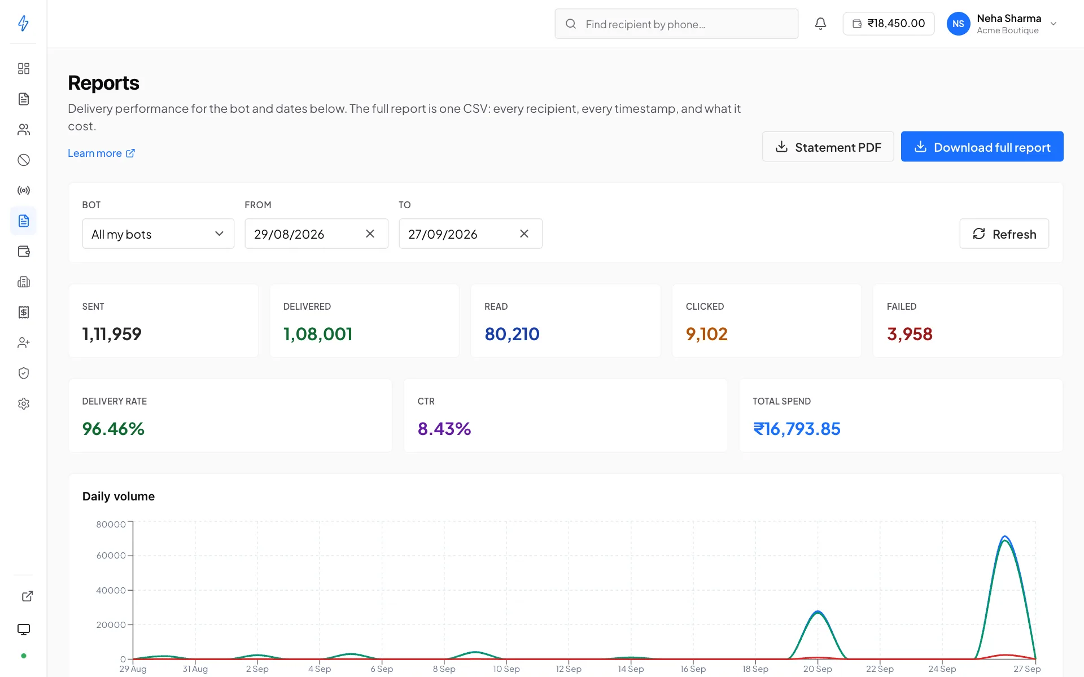Click the green status dot in sidebar
Screen dimensions: 1084x677
[23, 656]
